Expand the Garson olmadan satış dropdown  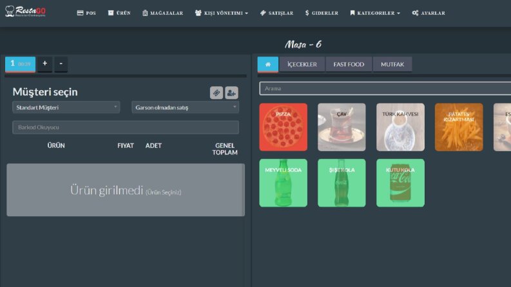pyautogui.click(x=185, y=107)
